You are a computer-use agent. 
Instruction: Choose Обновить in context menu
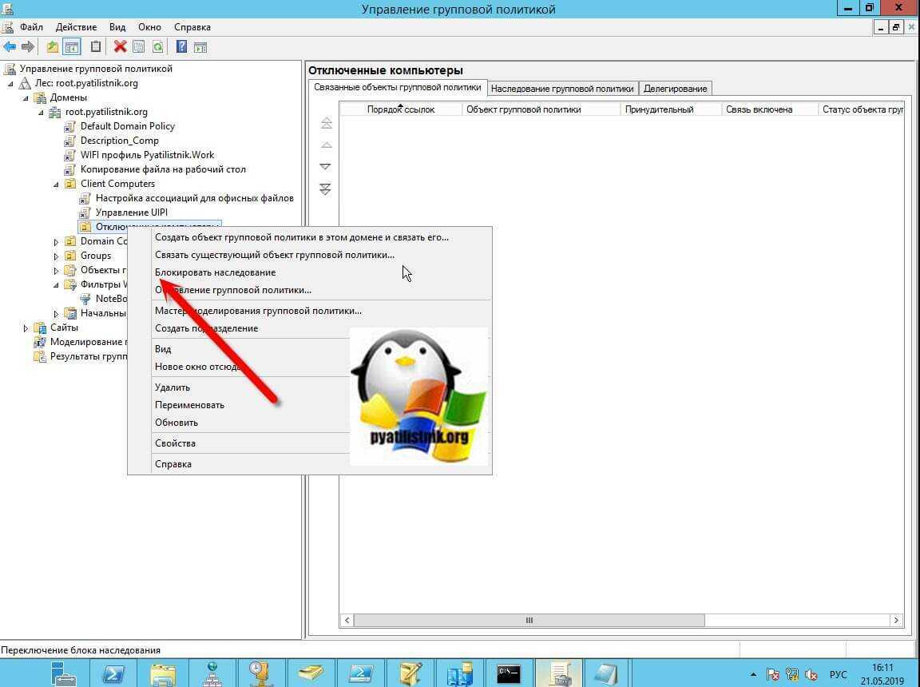240,423
